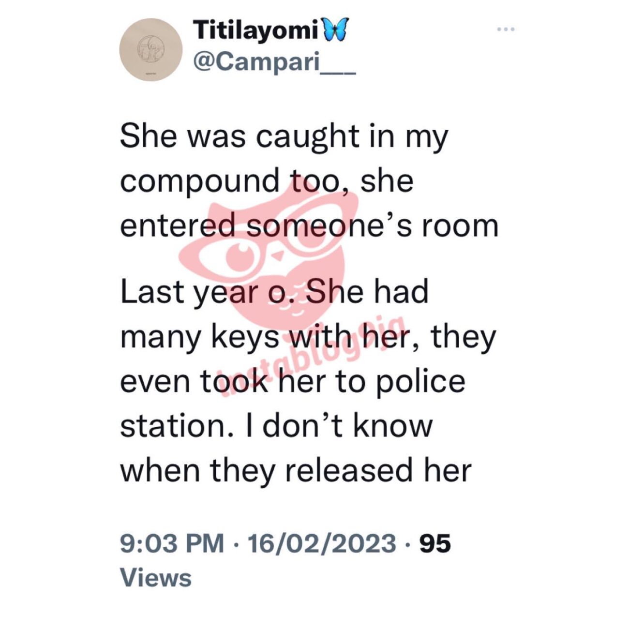Click the 'when they released her' line
The width and height of the screenshot is (629, 629).
295,470
